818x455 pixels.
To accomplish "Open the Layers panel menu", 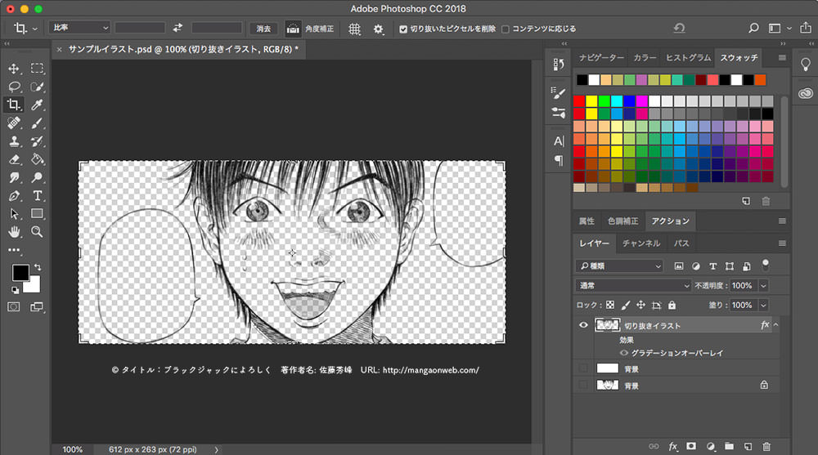I will [x=782, y=243].
